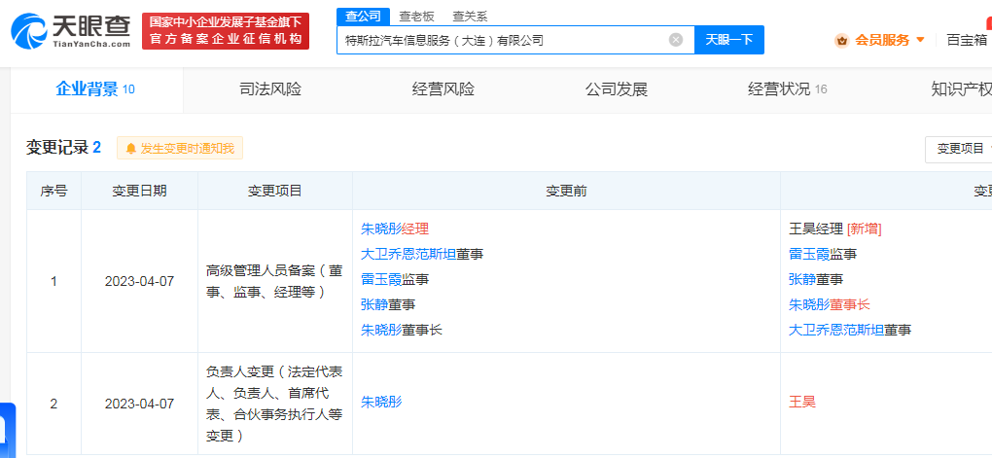The height and width of the screenshot is (458, 992).
Task: Select 负责人变更 change item cell
Action: pos(274,403)
